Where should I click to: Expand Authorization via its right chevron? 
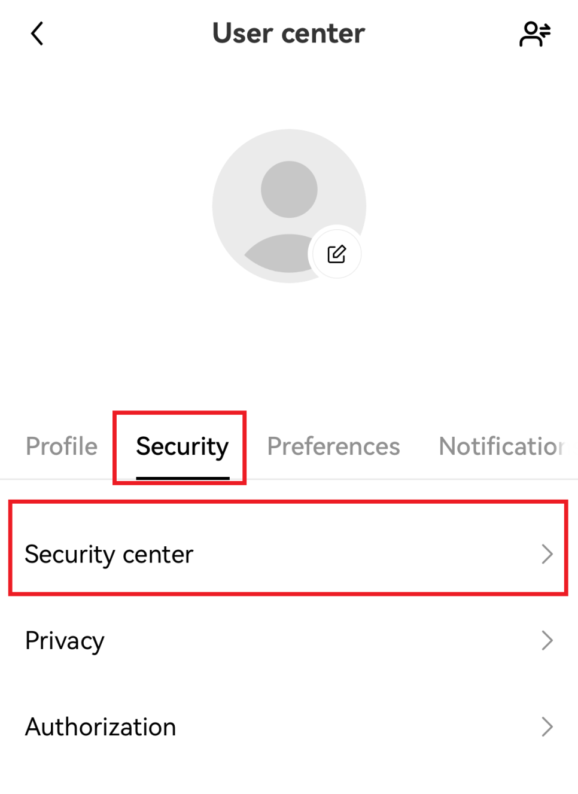tap(547, 726)
